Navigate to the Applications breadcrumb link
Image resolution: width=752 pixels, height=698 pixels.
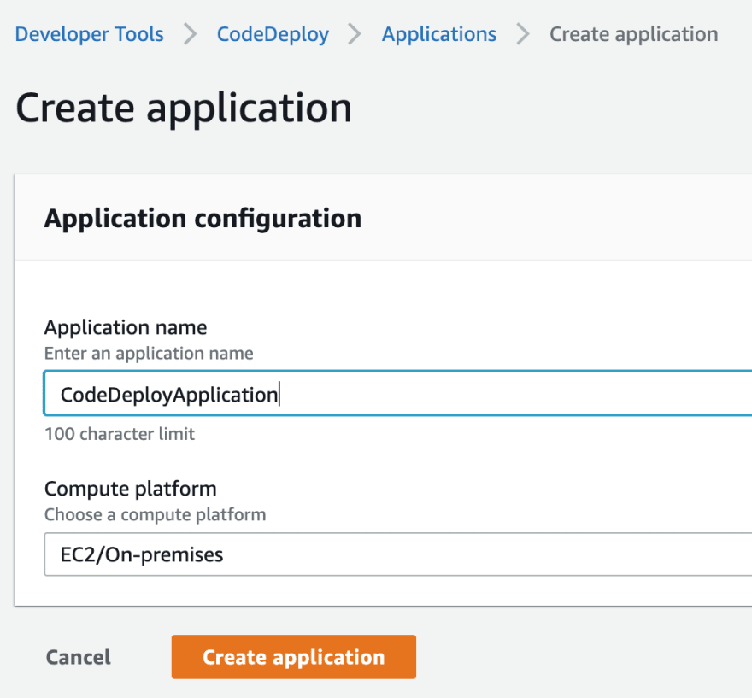439,34
